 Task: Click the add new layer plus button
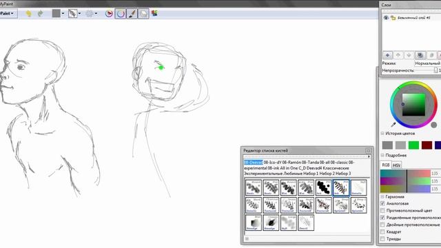(387, 55)
